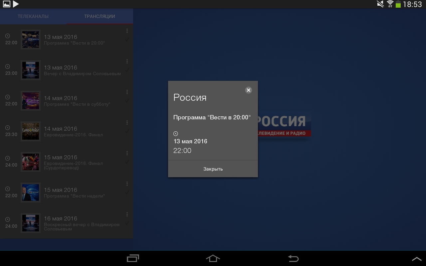Screen dimensions: 426x266
Task: Select text Воскресный вечер с Владимиром Соловьевым
Action: [82, 227]
